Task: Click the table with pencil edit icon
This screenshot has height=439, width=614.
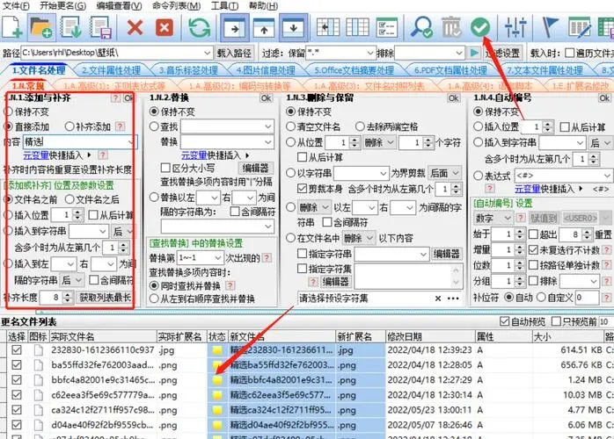Action: [579, 28]
